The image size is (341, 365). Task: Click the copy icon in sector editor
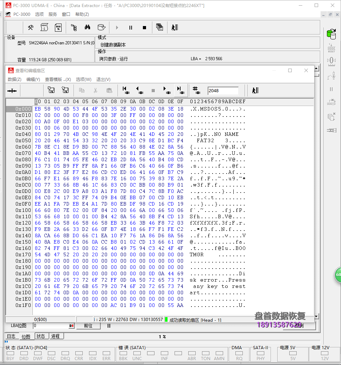coord(82,90)
